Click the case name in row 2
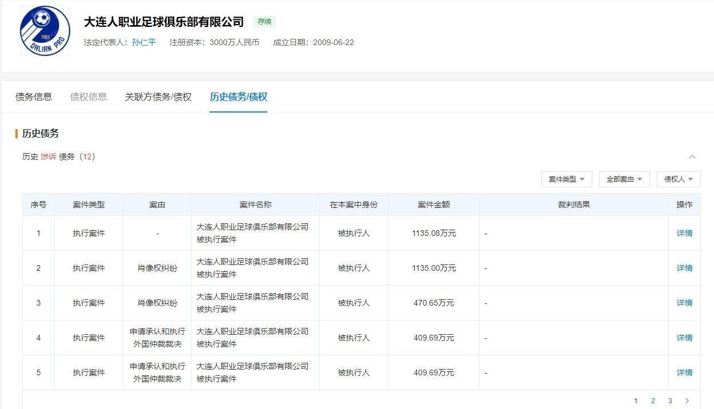714x409 pixels. pyautogui.click(x=252, y=268)
